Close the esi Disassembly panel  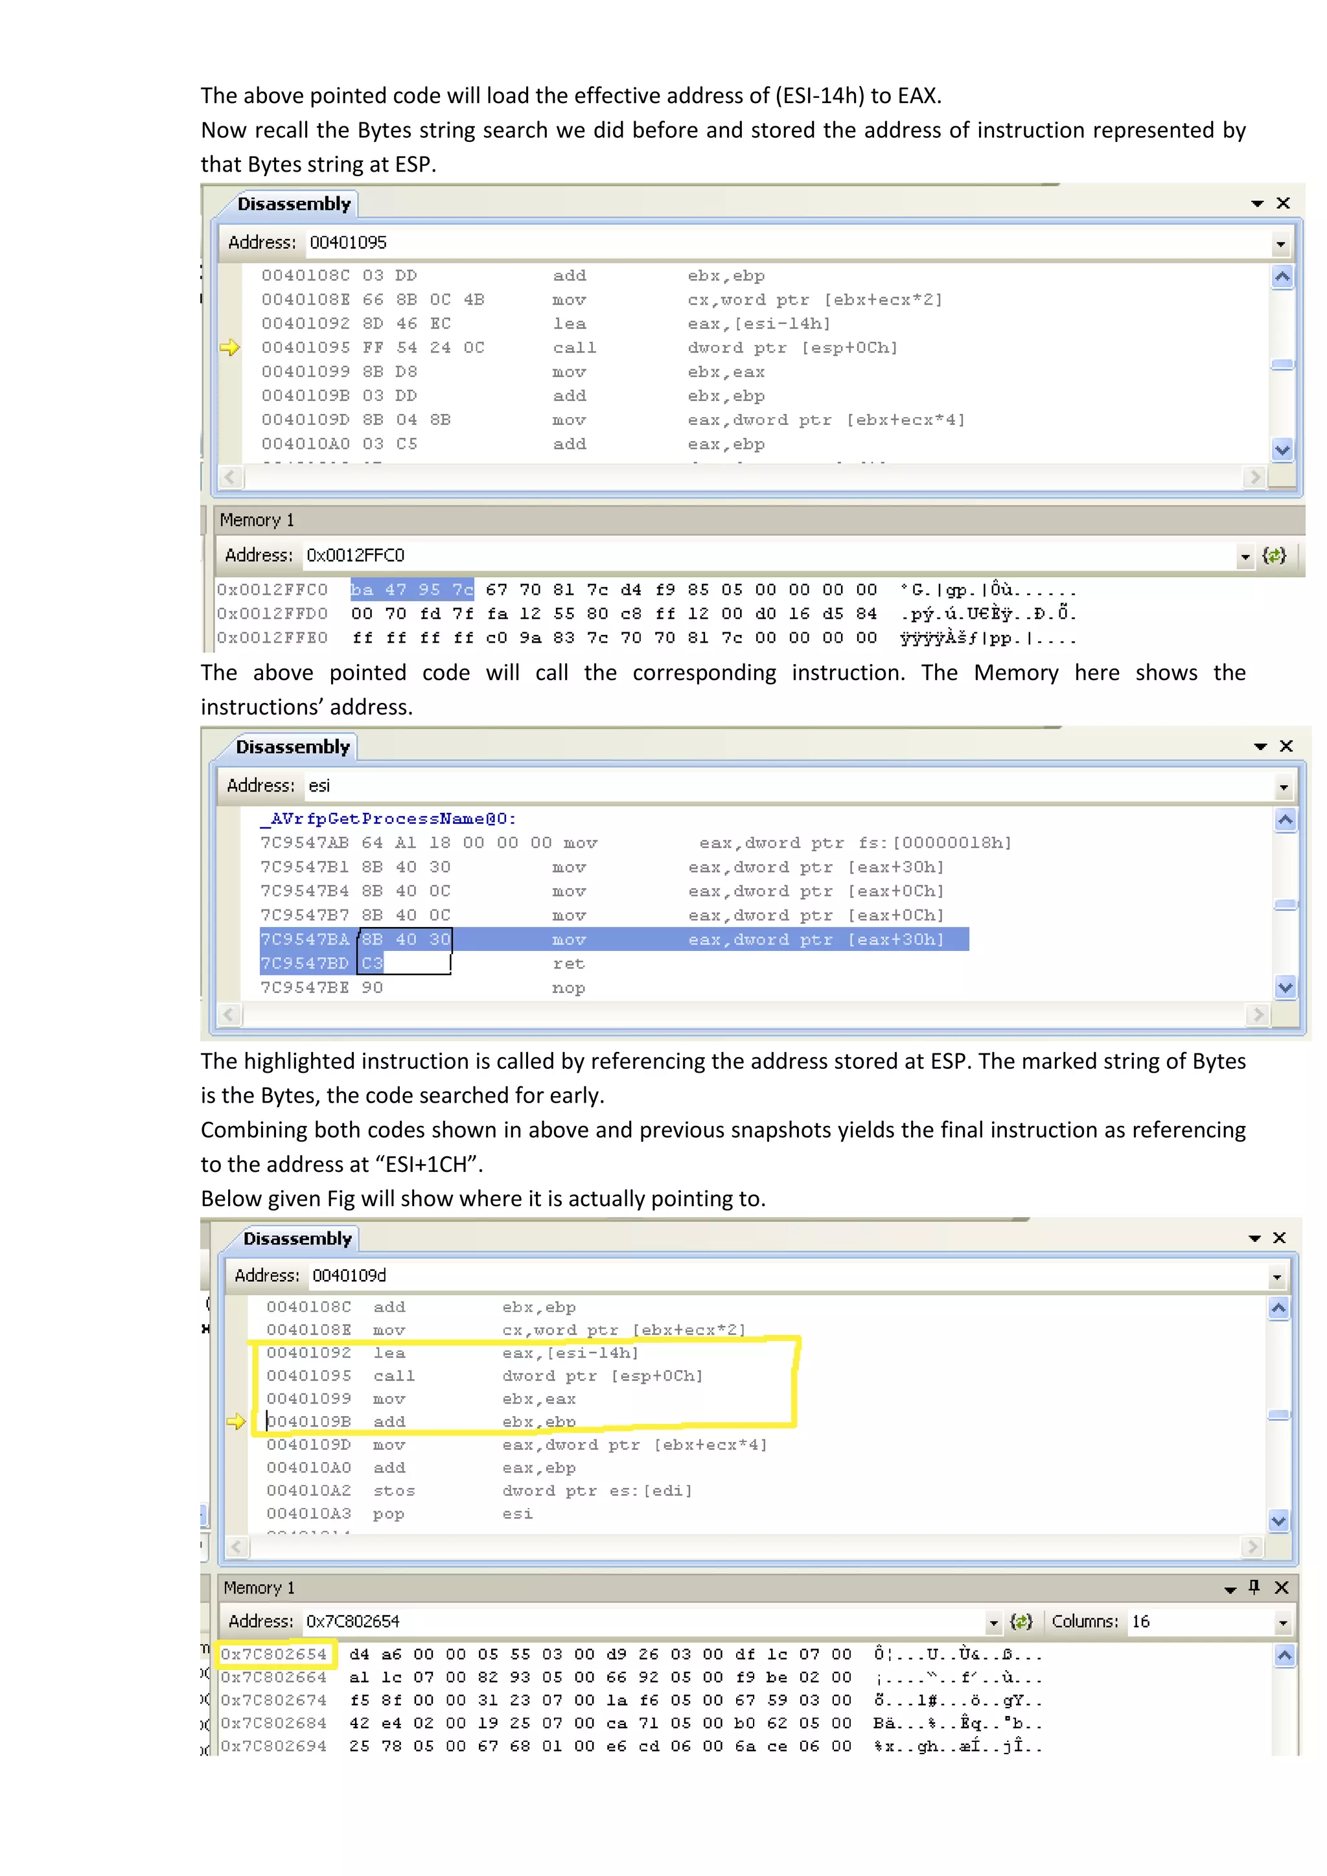click(1286, 746)
